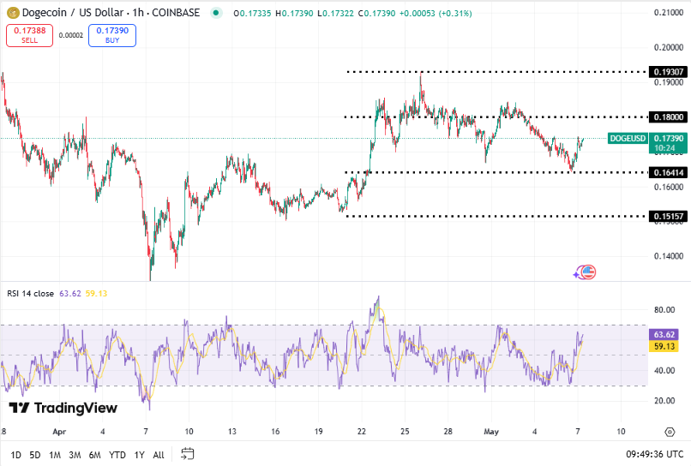Show All time range data
Image resolution: width=691 pixels, height=466 pixels.
pyautogui.click(x=159, y=455)
